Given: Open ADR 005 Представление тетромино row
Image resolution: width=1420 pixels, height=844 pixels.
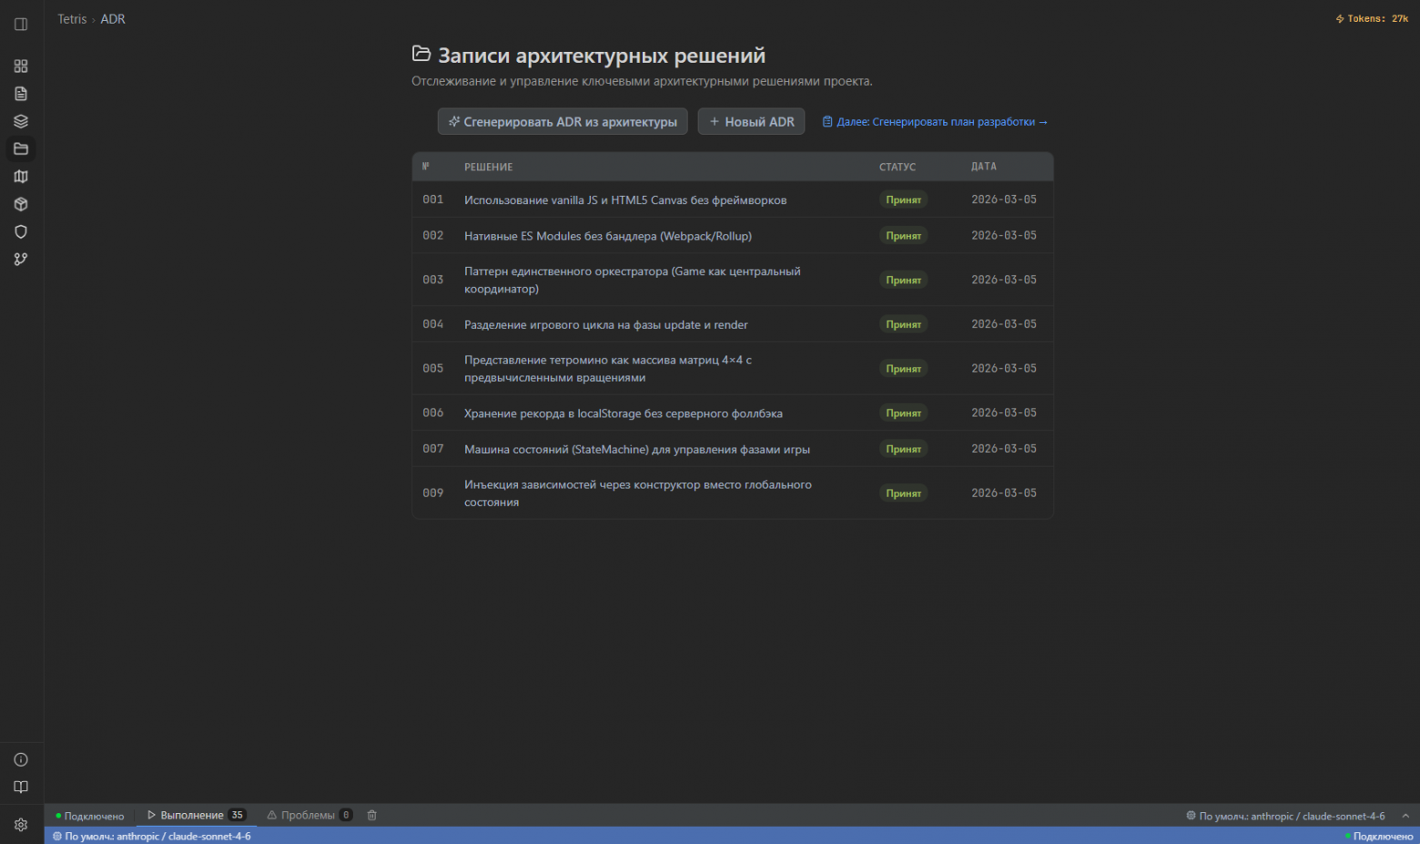Looking at the screenshot, I should point(733,369).
